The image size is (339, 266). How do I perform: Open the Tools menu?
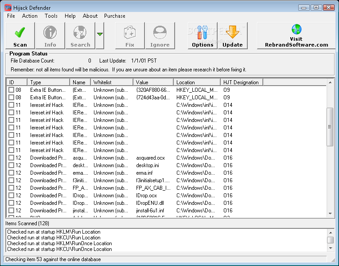point(51,16)
